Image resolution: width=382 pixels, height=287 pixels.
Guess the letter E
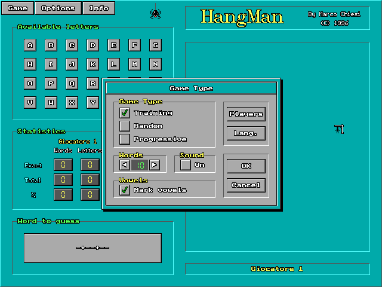pyautogui.click(x=113, y=45)
